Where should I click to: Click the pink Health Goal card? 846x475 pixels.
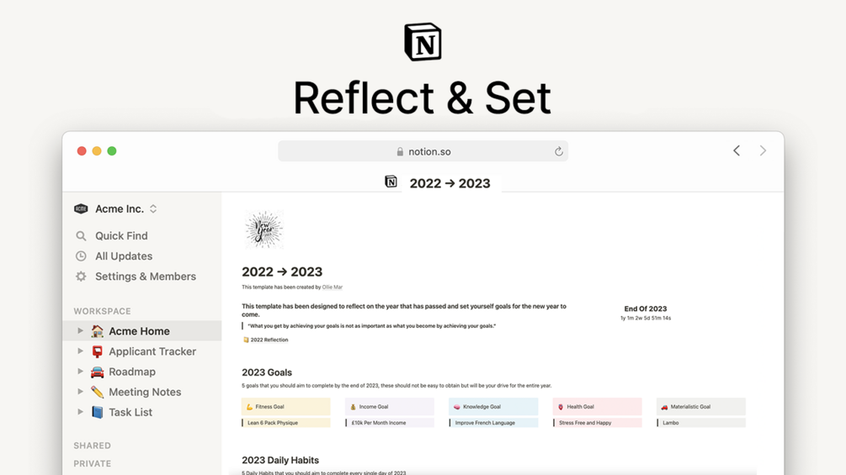tap(598, 407)
